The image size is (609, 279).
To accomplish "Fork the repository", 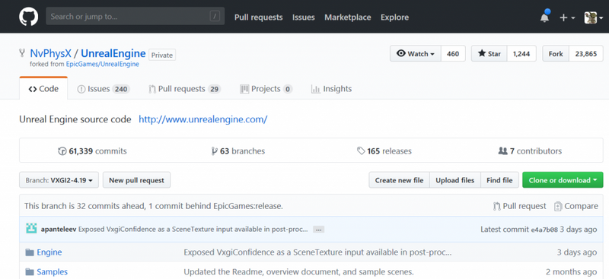I will [x=556, y=53].
